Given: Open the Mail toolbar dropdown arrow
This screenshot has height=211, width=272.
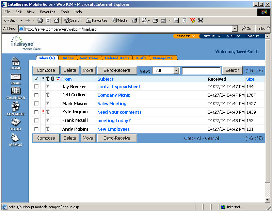Looking at the screenshot, I should [149, 21].
